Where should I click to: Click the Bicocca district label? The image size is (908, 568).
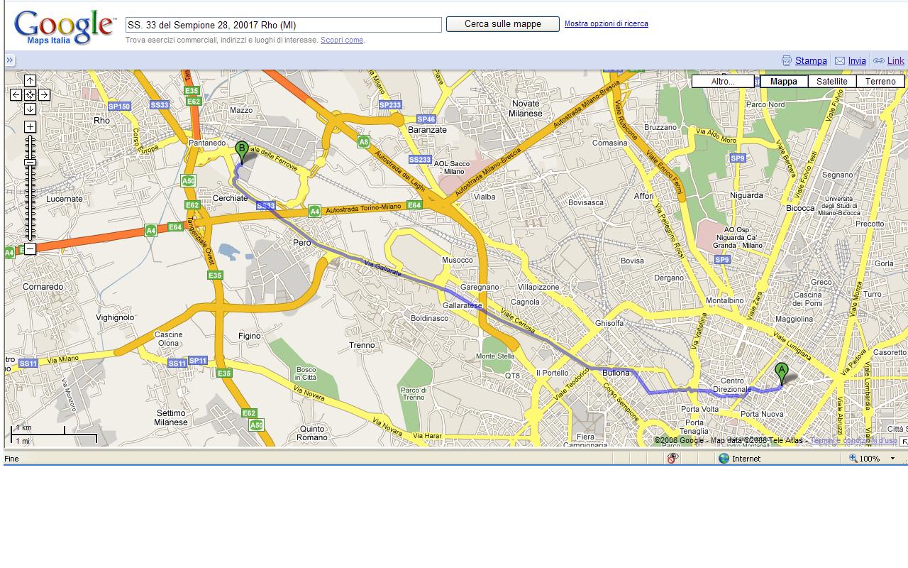(800, 208)
